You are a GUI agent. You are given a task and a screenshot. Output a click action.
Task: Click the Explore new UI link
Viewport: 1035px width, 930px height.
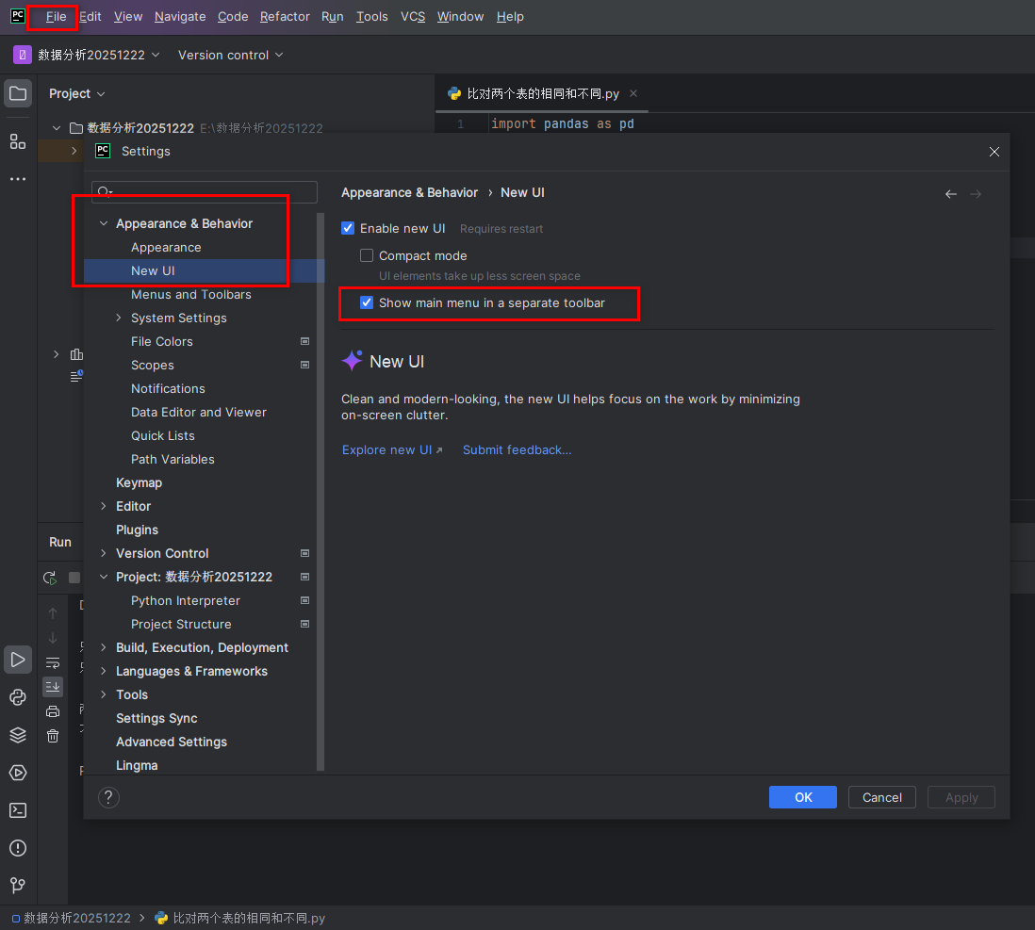click(392, 449)
